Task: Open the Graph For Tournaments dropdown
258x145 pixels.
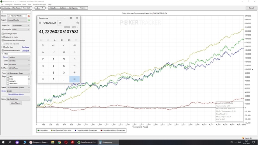Action: click(x=21, y=25)
